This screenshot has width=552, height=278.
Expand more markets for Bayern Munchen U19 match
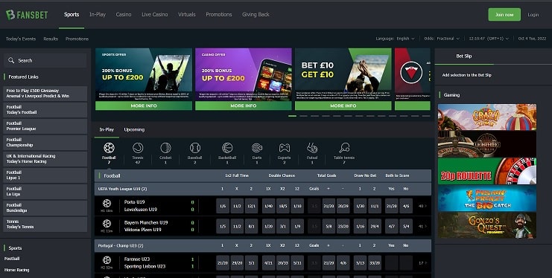point(423,226)
